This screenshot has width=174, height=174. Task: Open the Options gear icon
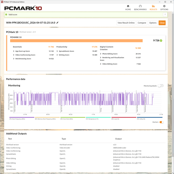pos(164,6)
